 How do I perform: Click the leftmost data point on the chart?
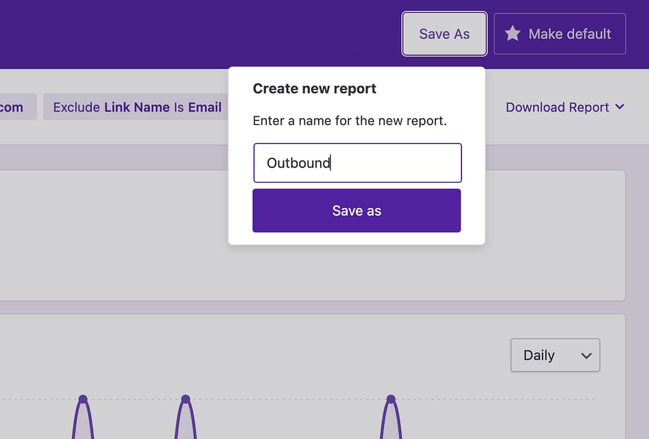click(82, 399)
